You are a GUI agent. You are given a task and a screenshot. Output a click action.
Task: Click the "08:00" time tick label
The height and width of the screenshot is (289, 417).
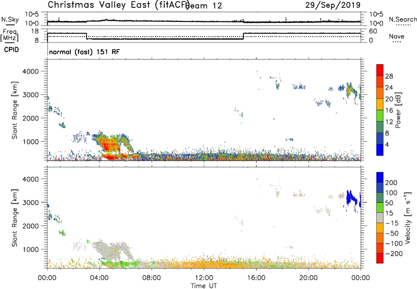[152, 278]
